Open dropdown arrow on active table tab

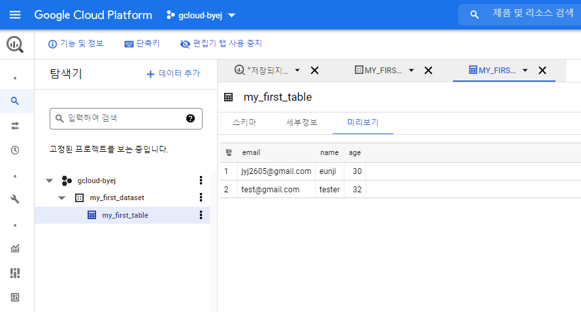tap(525, 70)
